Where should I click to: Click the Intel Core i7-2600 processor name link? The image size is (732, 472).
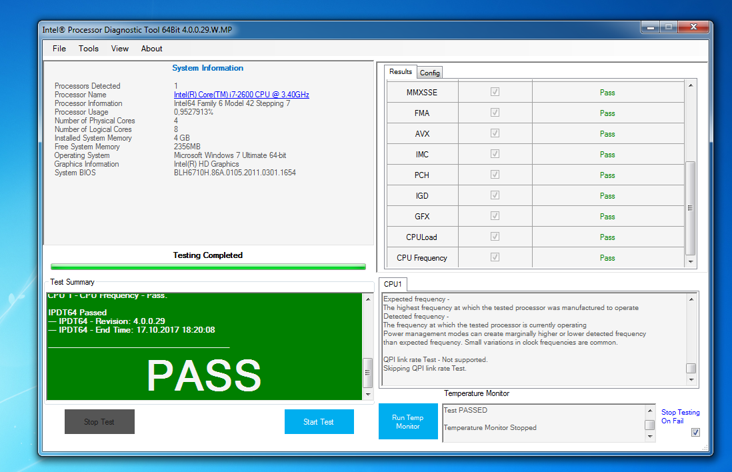click(x=241, y=95)
